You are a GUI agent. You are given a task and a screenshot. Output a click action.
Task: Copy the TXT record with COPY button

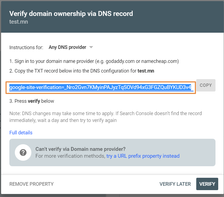pyautogui.click(x=206, y=85)
